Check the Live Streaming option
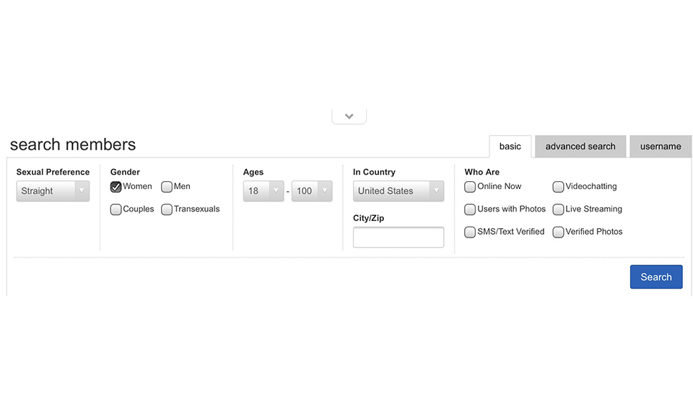 click(558, 209)
